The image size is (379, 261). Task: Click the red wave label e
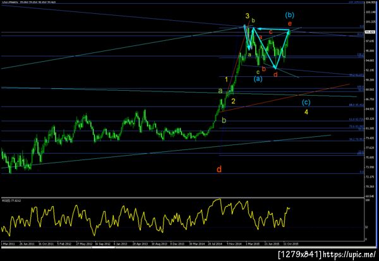point(290,24)
